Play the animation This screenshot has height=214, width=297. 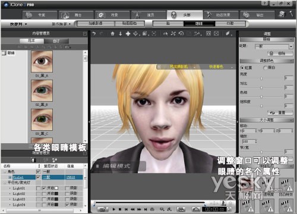pos(113,209)
